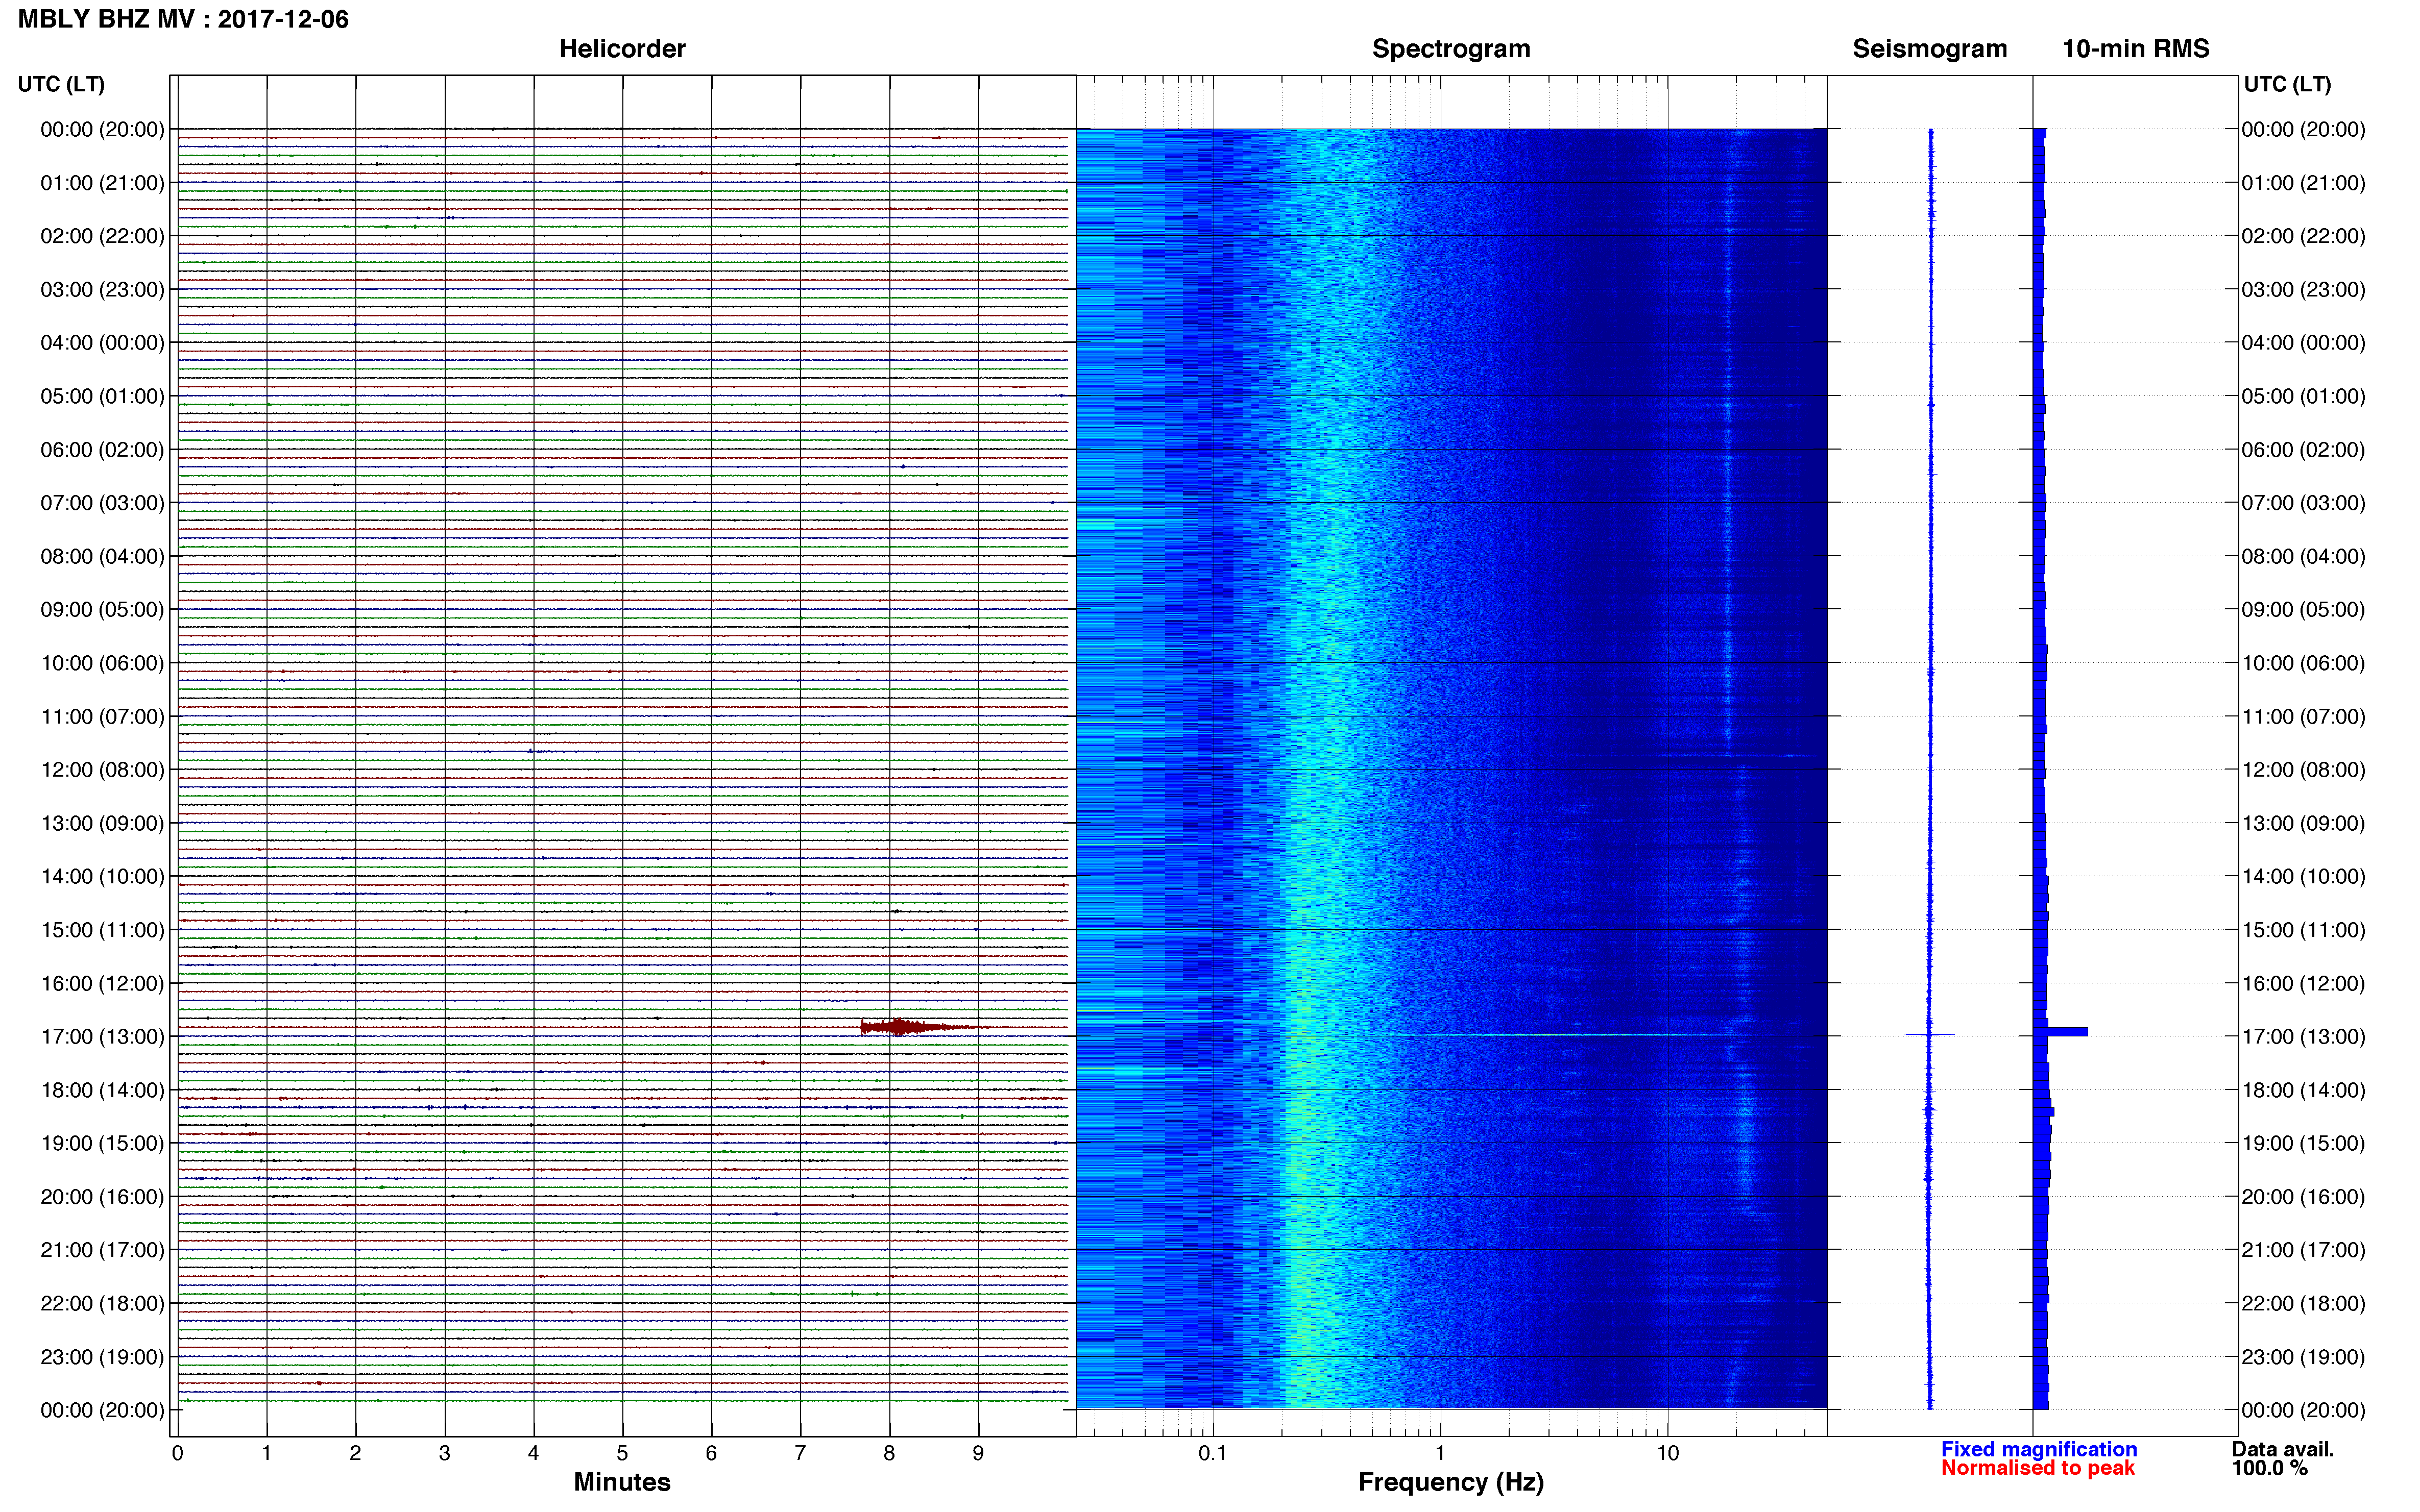Click the frequency tick label '10'

point(1667,1453)
